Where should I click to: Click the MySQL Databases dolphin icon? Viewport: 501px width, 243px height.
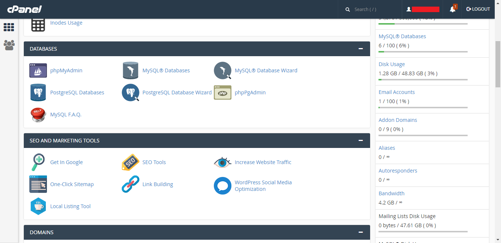tap(131, 70)
